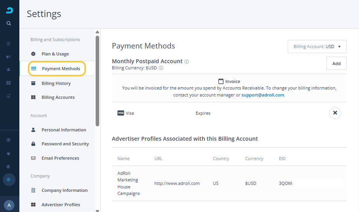Open Password and Security settings
The width and height of the screenshot is (359, 212).
(65, 144)
